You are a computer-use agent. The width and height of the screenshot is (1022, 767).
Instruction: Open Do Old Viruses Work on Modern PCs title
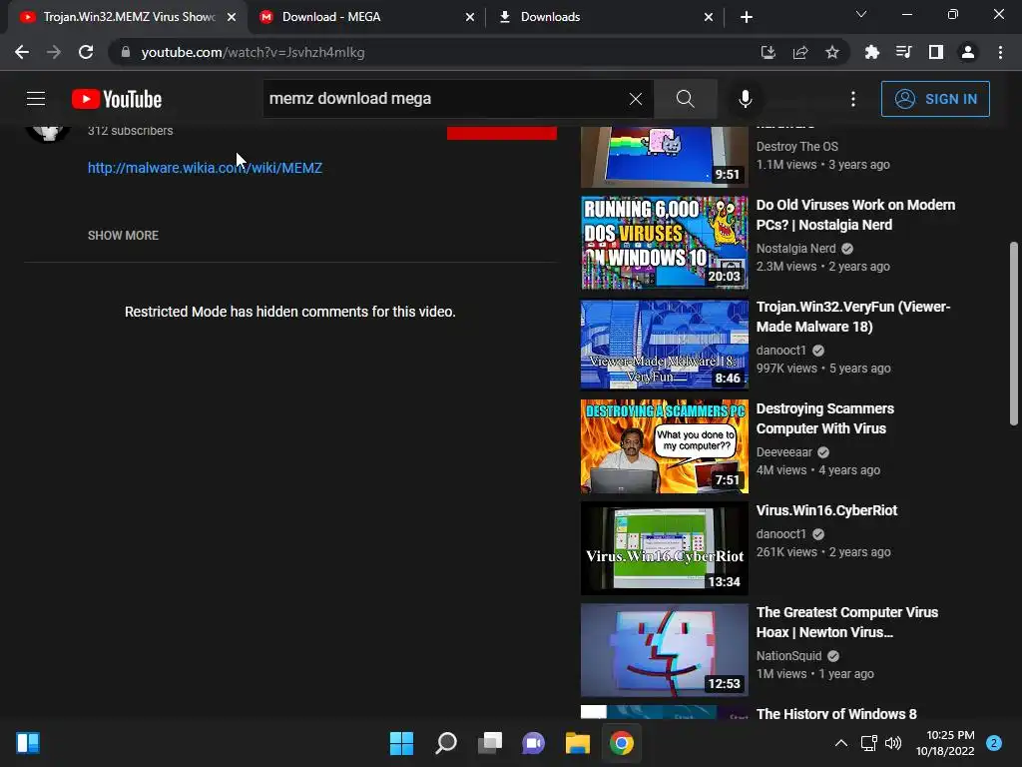click(x=855, y=215)
